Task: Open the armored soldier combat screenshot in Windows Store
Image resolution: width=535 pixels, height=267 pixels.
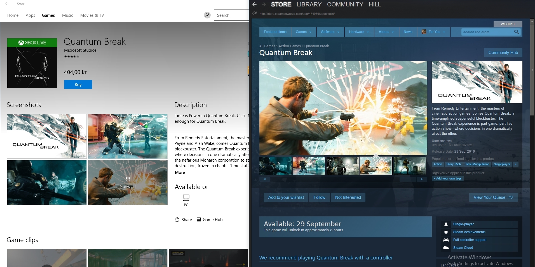Action: point(128,136)
